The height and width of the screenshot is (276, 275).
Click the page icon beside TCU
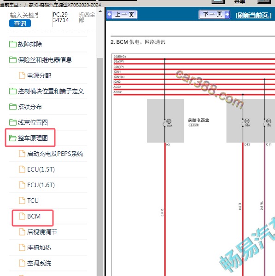click(22, 201)
